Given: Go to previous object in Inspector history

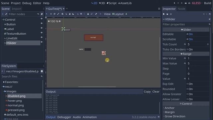Looking at the screenshot, I should (x=204, y=14).
